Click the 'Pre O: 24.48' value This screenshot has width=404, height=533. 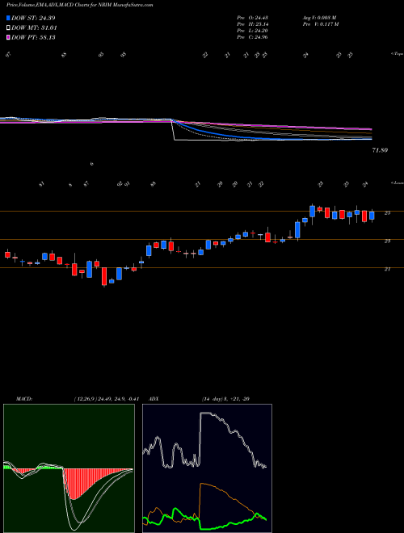[x=252, y=18]
